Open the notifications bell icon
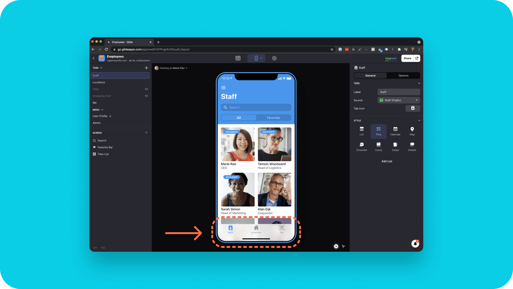Viewport: 513px width, 289px height. coord(415,244)
